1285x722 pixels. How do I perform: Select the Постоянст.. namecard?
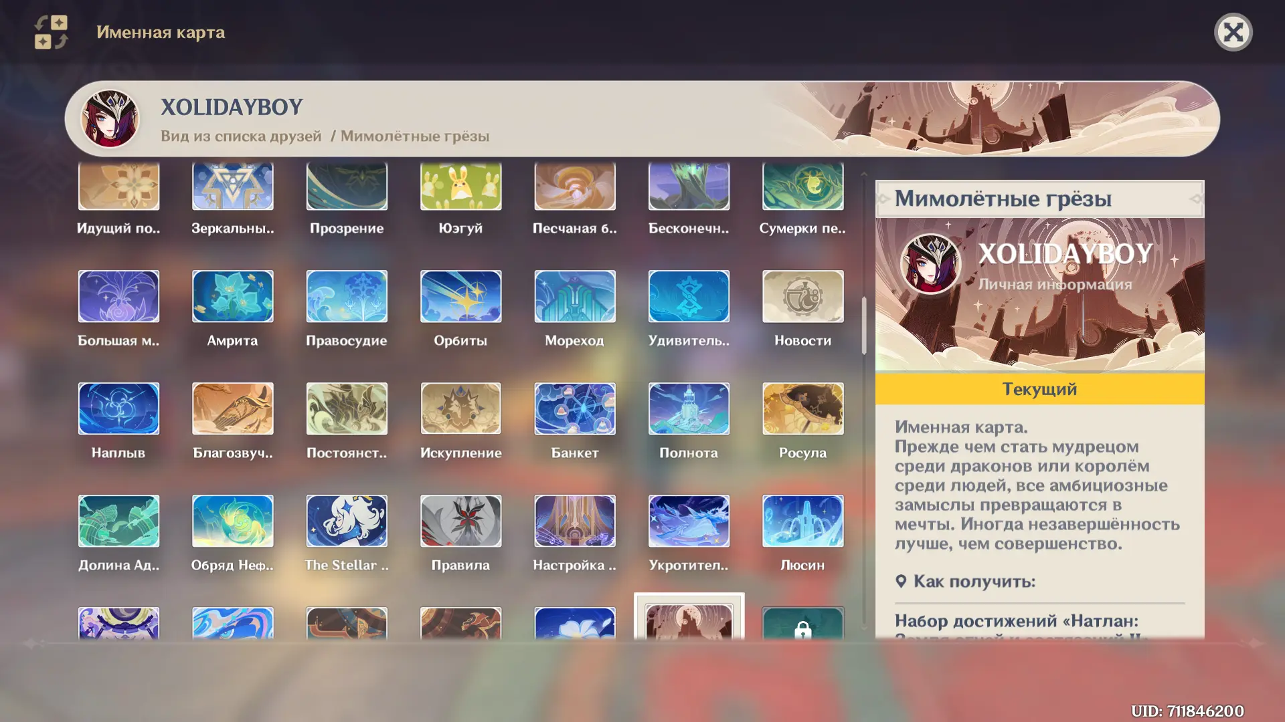tap(347, 408)
